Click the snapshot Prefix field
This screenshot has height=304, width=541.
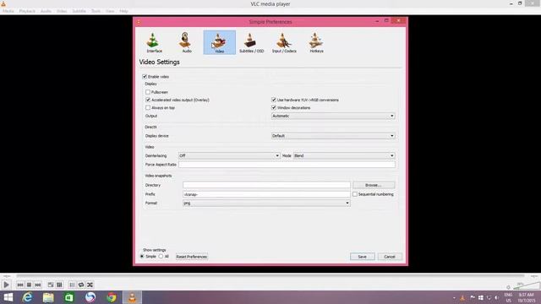(266, 194)
